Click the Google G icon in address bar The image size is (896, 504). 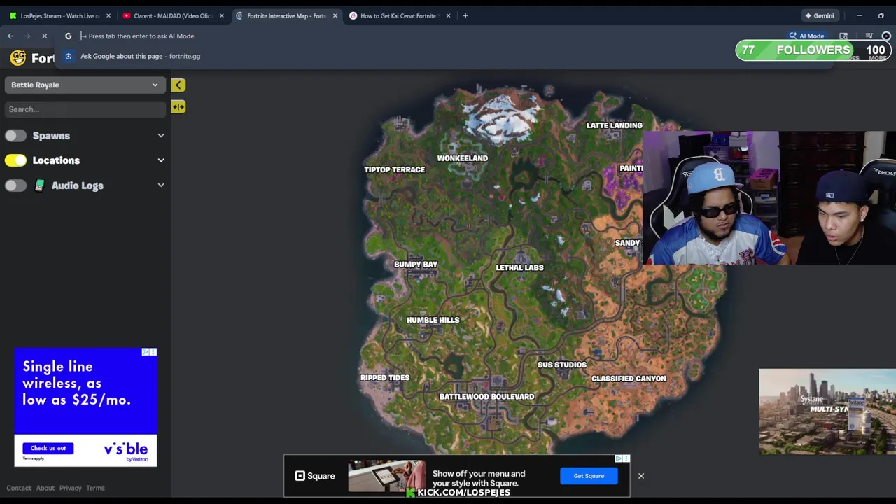click(68, 36)
